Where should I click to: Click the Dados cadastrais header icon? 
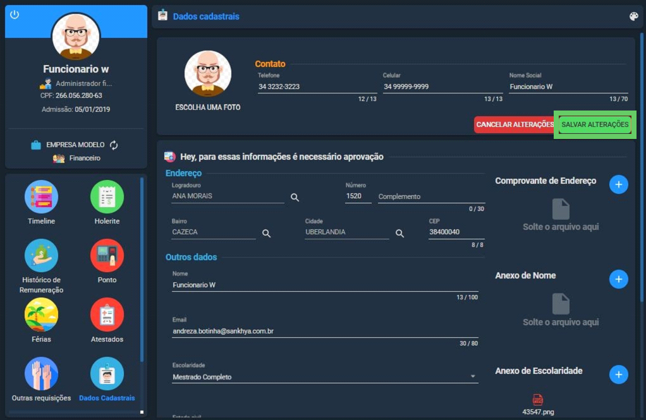coord(162,16)
